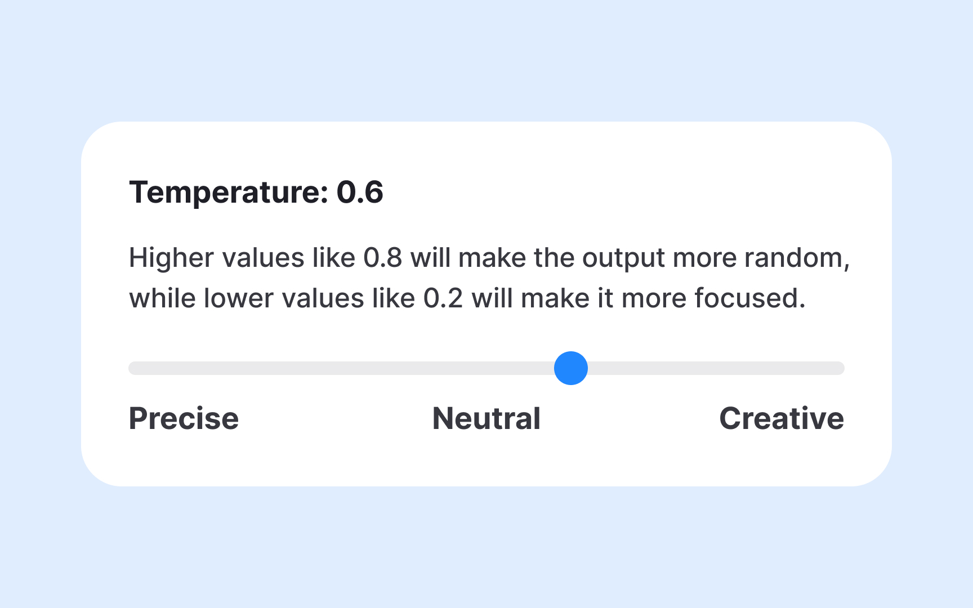Select the Neutral label
The width and height of the screenshot is (973, 608).
click(x=486, y=418)
